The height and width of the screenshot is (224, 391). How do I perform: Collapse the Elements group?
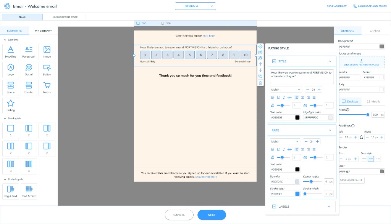[x=5, y=40]
